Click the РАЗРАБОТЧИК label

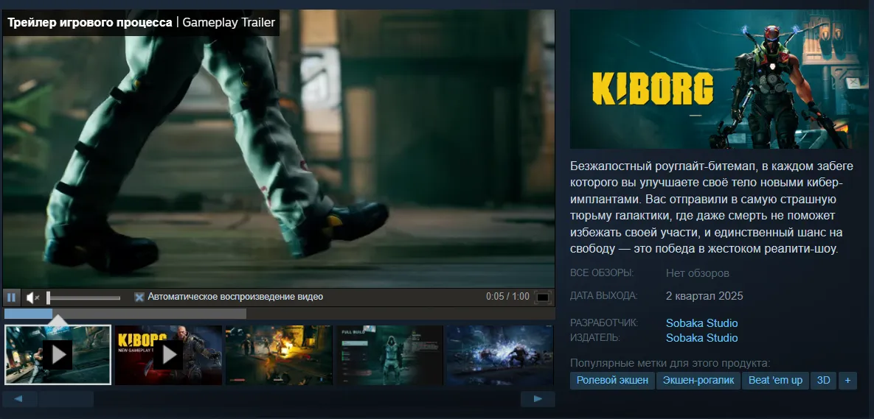pos(604,323)
